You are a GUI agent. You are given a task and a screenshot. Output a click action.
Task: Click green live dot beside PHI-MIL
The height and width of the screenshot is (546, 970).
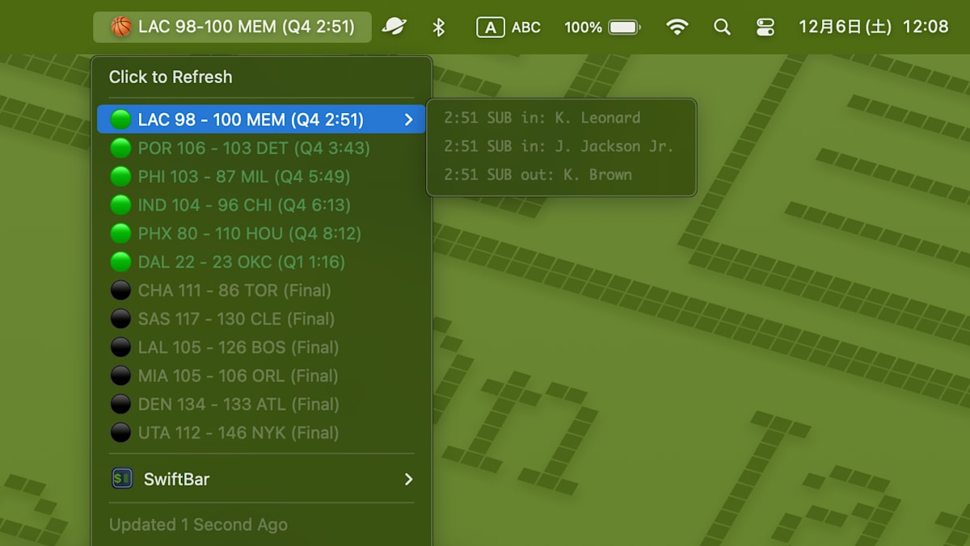[120, 176]
